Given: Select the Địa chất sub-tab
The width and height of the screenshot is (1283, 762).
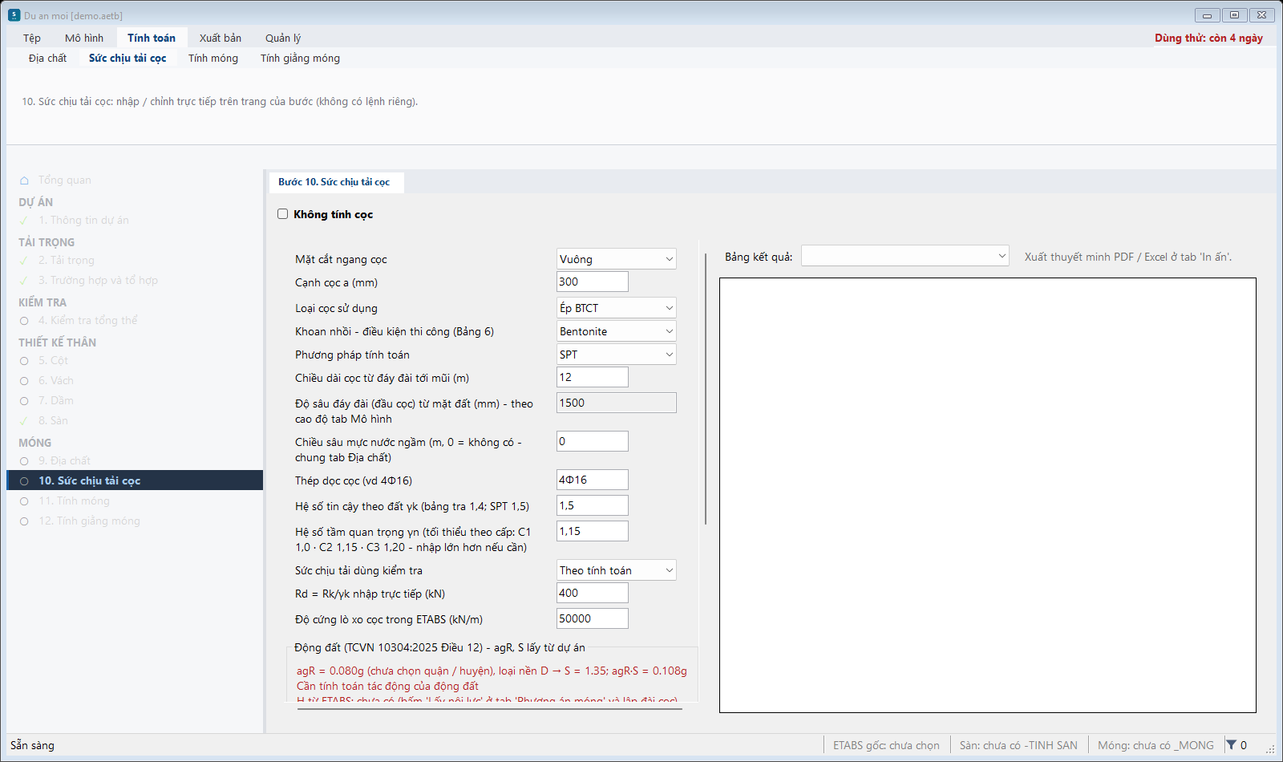Looking at the screenshot, I should pyautogui.click(x=48, y=58).
